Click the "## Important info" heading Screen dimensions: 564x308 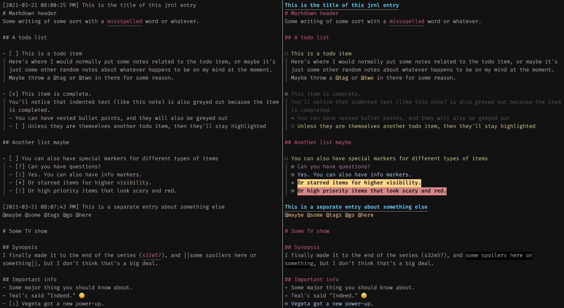point(312,279)
